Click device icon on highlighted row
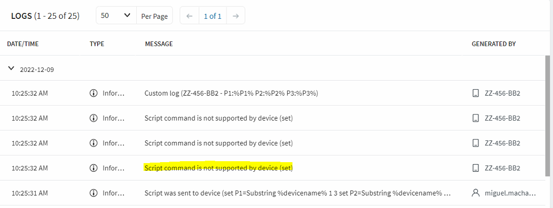The height and width of the screenshot is (208, 553). [476, 168]
